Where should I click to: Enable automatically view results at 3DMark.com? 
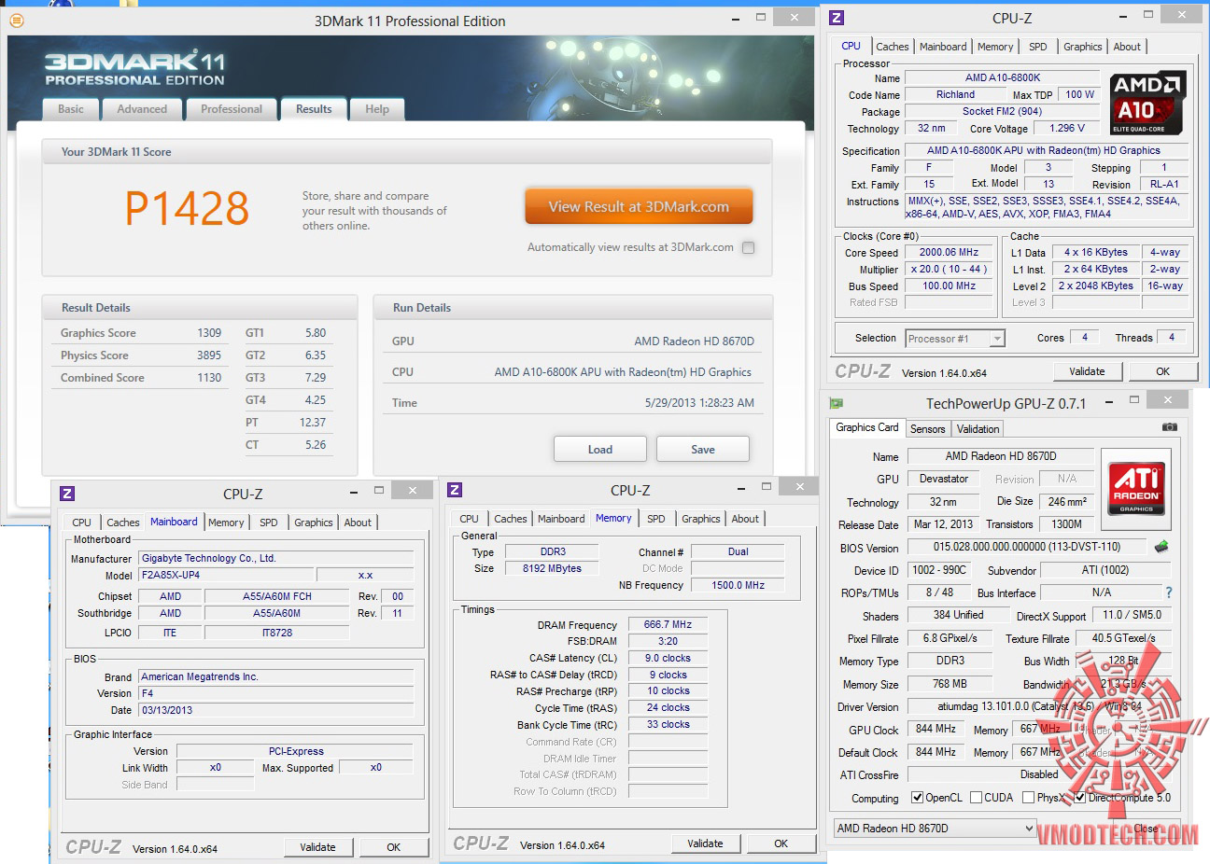tap(748, 247)
